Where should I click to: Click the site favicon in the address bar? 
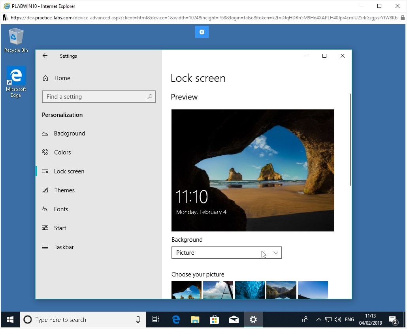pyautogui.click(x=5, y=18)
